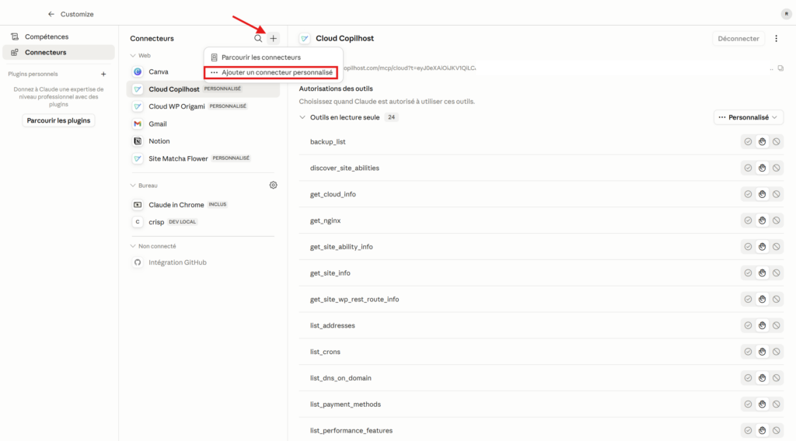Allow list_payment_methods always
796x441 pixels.
[x=748, y=405]
